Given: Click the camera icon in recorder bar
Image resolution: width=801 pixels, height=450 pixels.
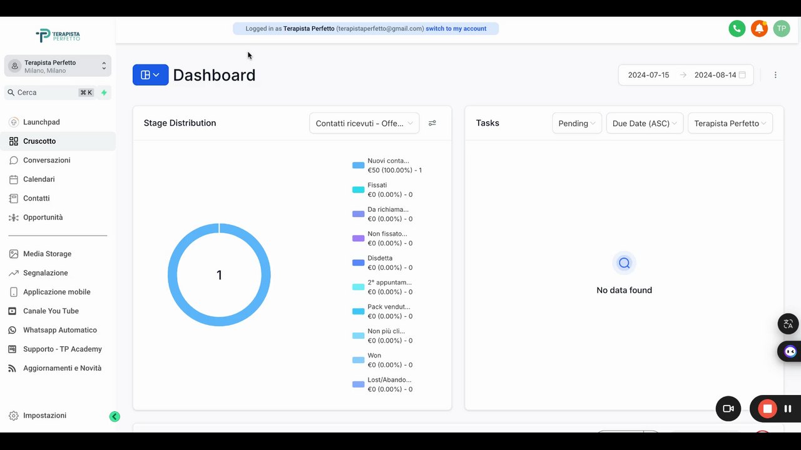Looking at the screenshot, I should (x=728, y=409).
